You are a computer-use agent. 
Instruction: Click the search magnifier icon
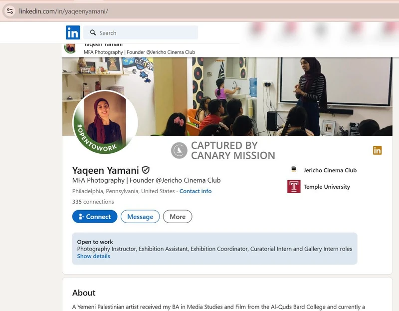93,32
